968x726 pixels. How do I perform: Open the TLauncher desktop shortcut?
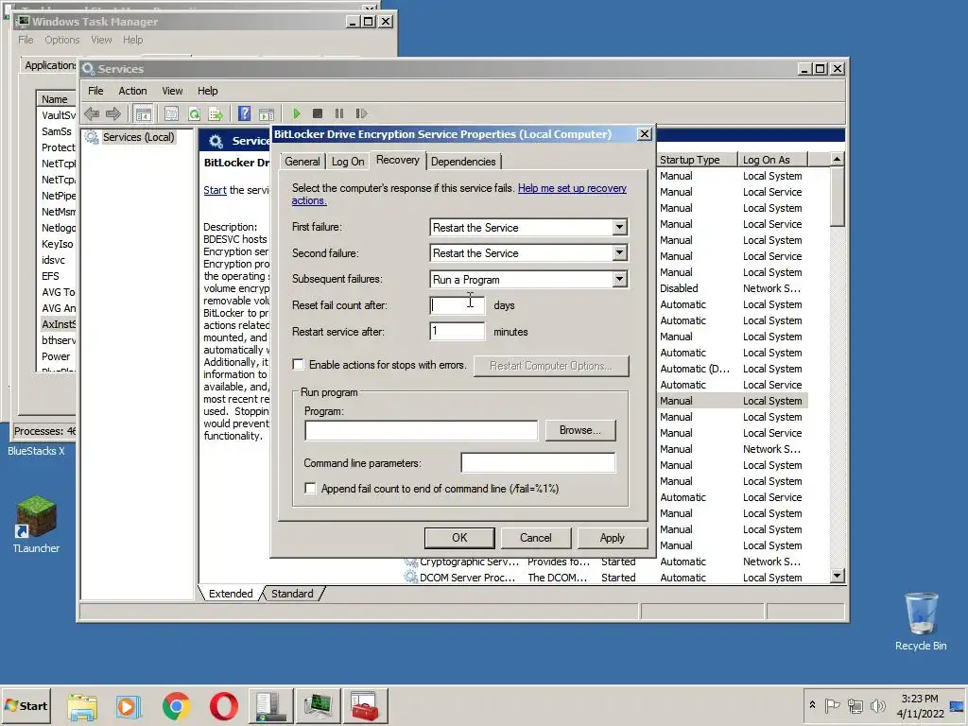37,524
